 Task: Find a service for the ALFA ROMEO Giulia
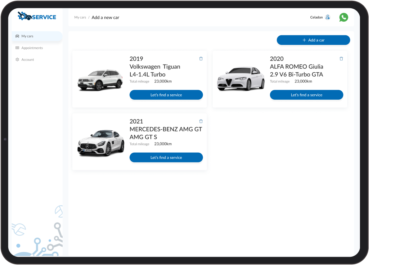pyautogui.click(x=306, y=95)
